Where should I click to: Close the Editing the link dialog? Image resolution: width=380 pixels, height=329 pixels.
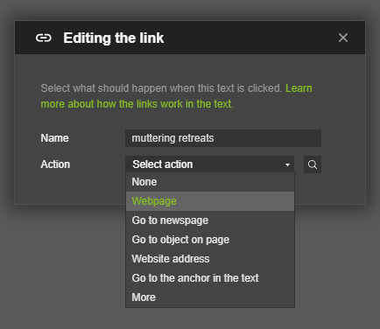pyautogui.click(x=343, y=38)
